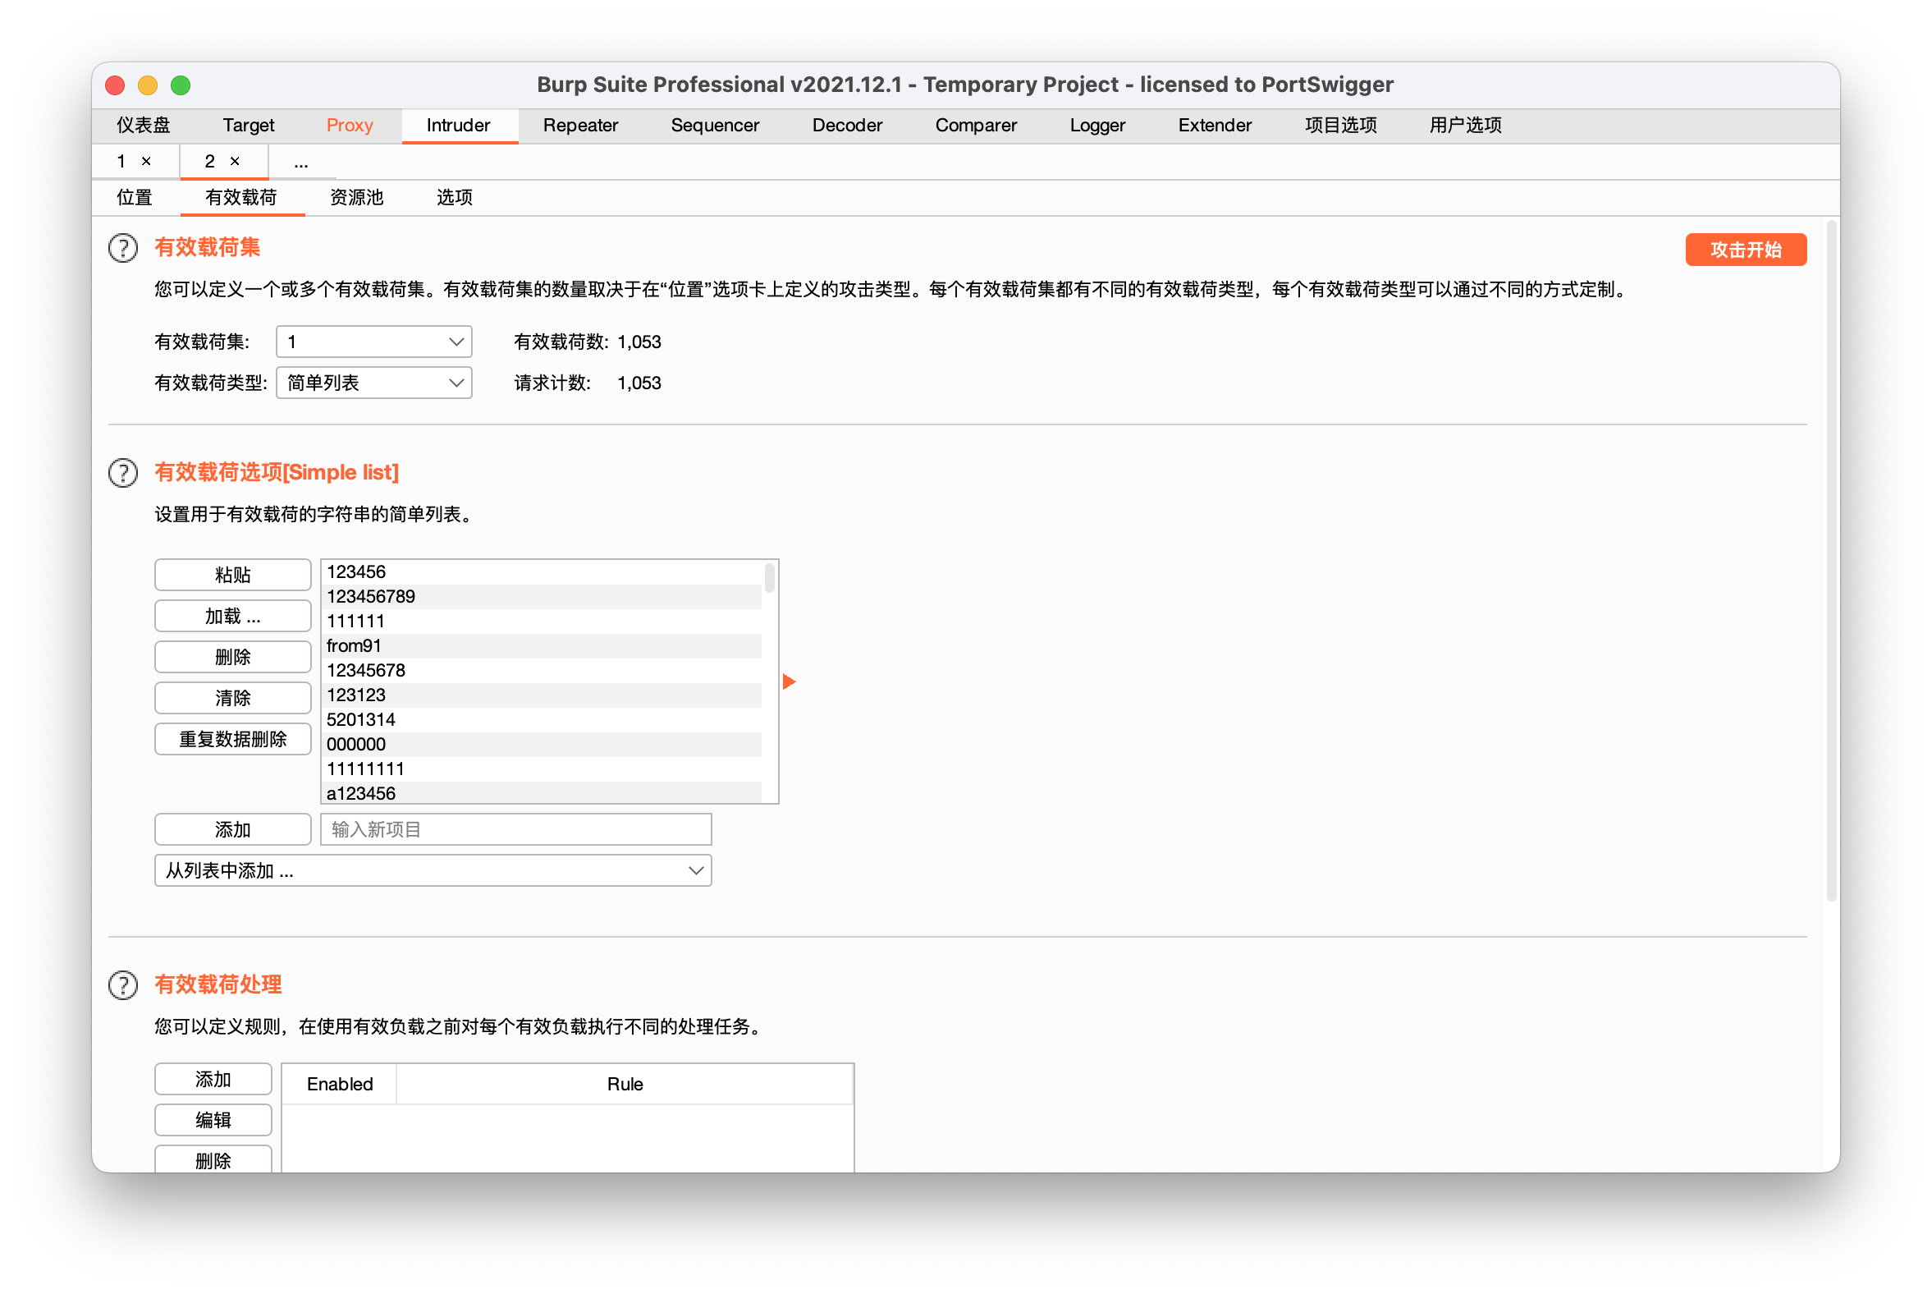This screenshot has width=1932, height=1294.
Task: Open the 用户选项 tab
Action: click(1466, 126)
